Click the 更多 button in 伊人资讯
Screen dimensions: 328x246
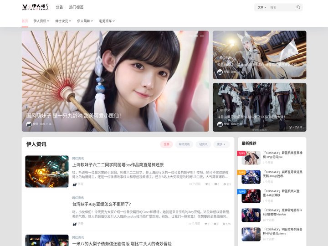click(221, 144)
